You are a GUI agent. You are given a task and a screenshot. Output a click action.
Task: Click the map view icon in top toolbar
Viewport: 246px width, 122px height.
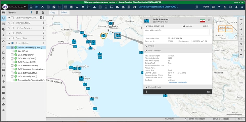coord(37,7)
